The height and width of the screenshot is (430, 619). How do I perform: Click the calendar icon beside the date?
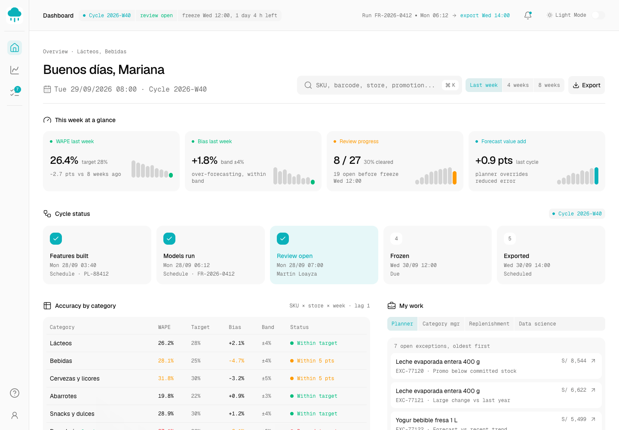47,89
